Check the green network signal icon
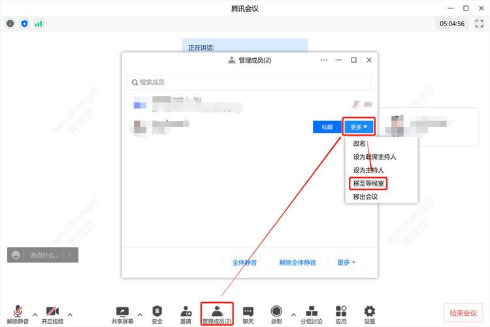The image size is (490, 327). pyautogui.click(x=39, y=24)
